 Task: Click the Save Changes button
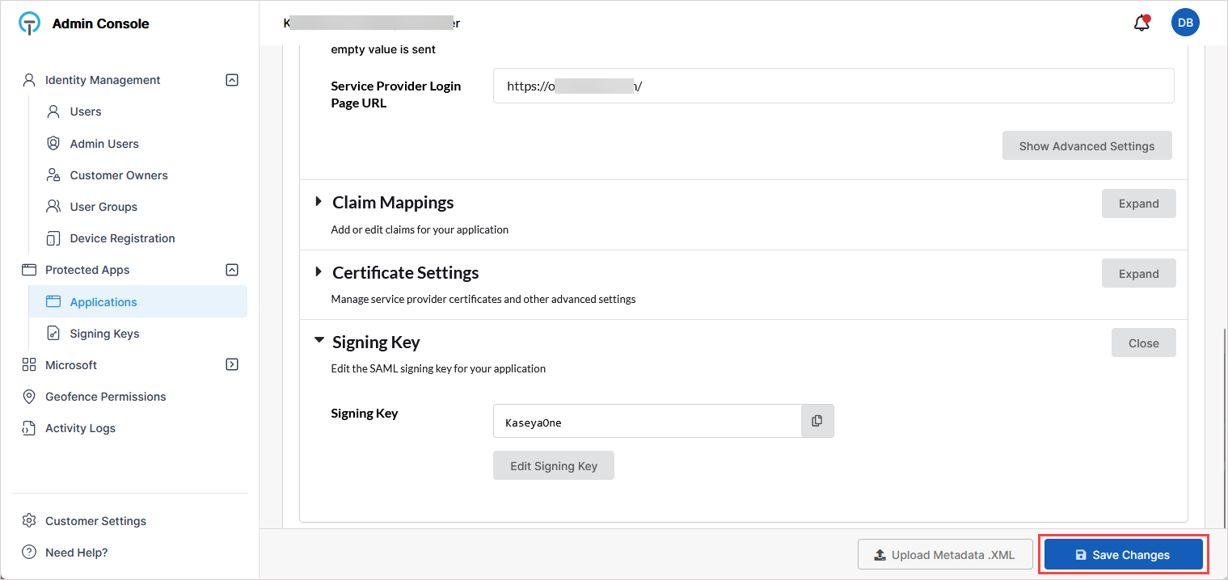coord(1123,555)
